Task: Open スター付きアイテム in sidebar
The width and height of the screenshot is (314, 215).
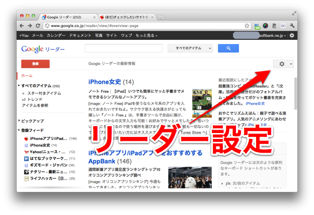Action: point(44,93)
